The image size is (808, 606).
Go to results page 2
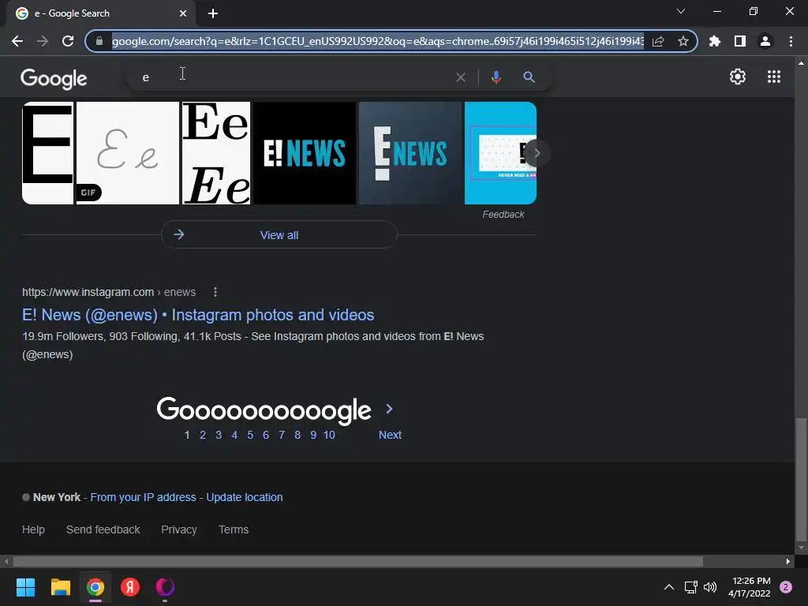point(203,435)
